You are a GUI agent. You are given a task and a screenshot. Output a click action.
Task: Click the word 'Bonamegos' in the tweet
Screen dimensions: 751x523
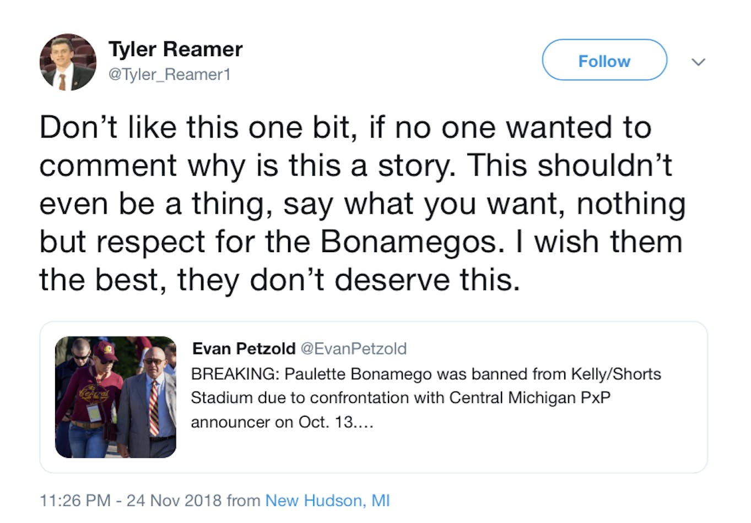point(409,242)
